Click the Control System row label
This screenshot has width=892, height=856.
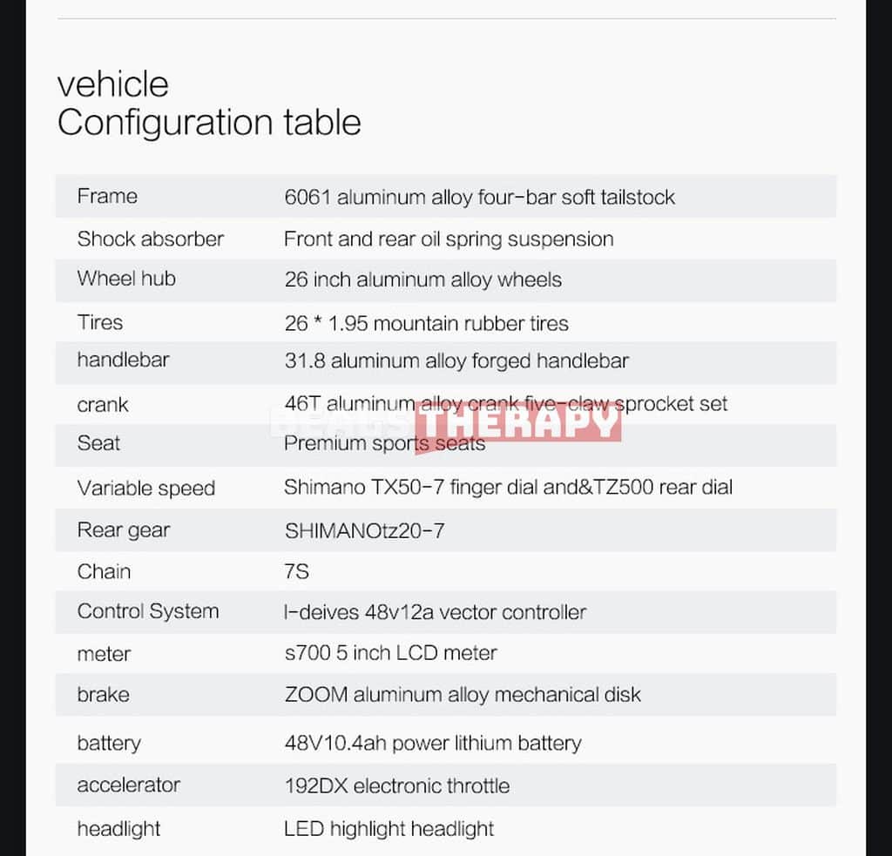click(148, 611)
